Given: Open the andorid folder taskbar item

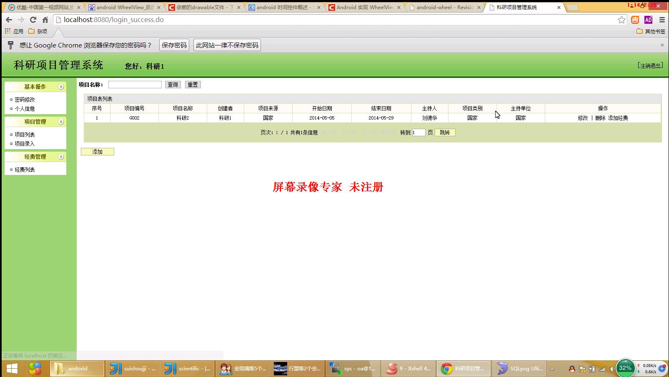Looking at the screenshot, I should click(77, 369).
